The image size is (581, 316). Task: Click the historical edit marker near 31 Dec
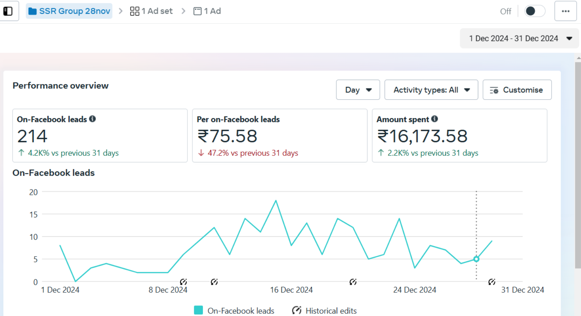click(x=492, y=282)
